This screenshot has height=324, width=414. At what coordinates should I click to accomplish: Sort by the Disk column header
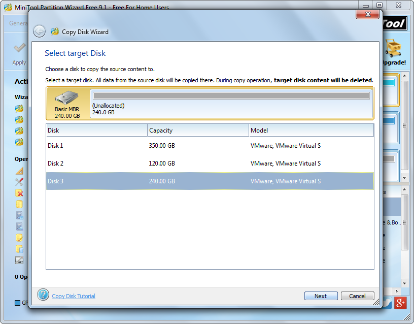tap(96, 131)
